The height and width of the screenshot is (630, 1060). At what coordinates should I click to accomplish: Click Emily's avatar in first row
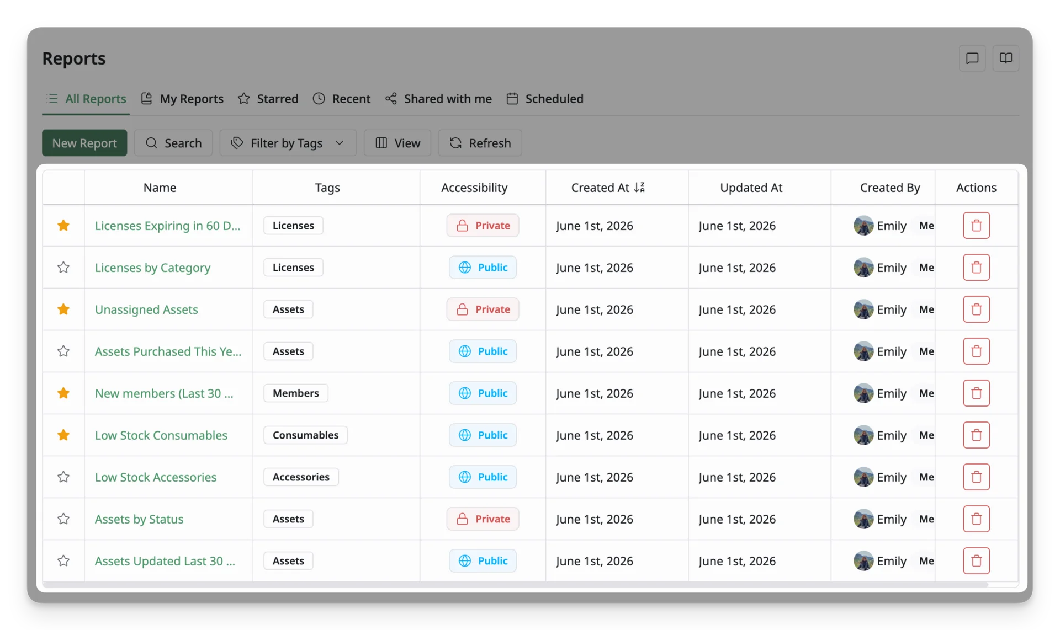point(863,226)
